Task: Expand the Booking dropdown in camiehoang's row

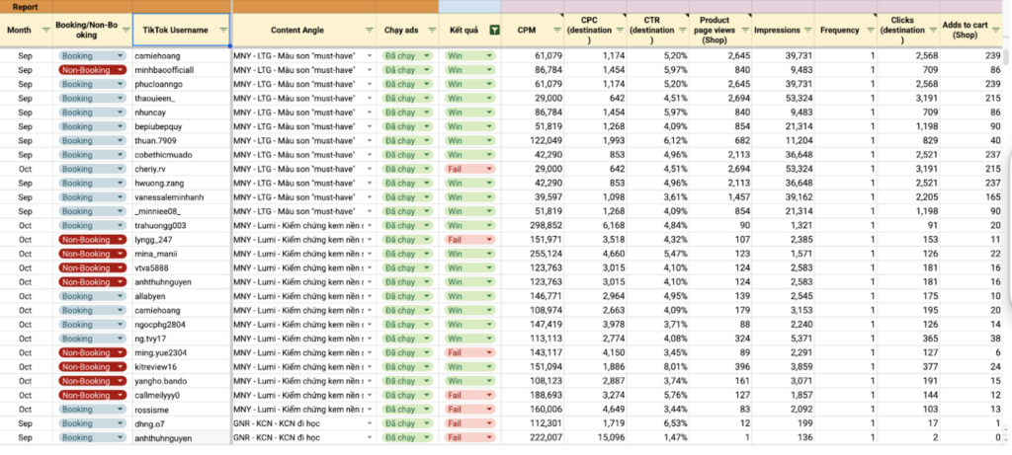Action: coord(120,56)
